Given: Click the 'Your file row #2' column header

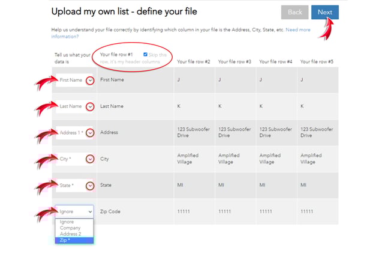Looking at the screenshot, I should tap(193, 62).
